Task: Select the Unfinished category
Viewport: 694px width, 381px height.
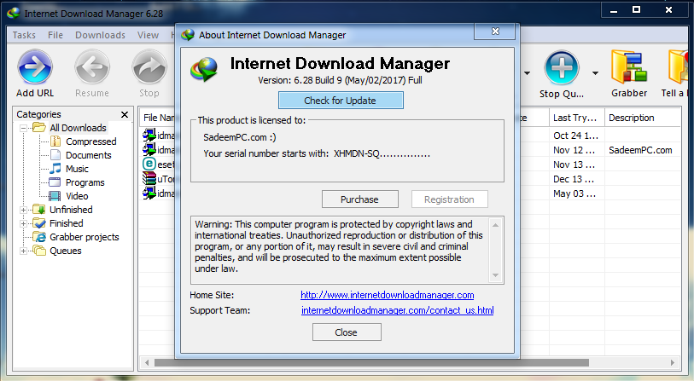Action: point(71,210)
